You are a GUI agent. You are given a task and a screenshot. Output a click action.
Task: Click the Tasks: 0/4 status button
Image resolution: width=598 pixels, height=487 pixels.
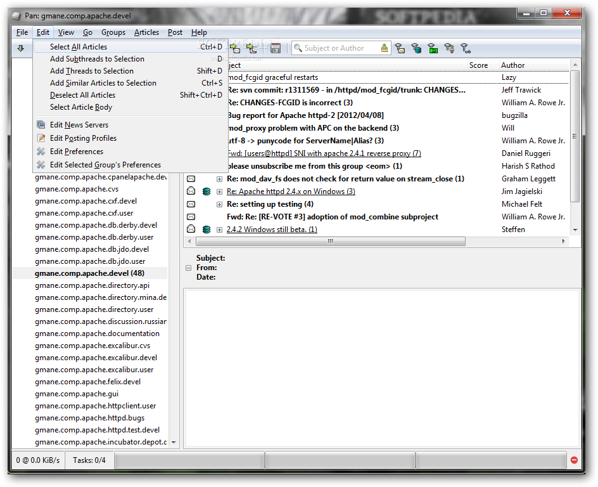[89, 460]
